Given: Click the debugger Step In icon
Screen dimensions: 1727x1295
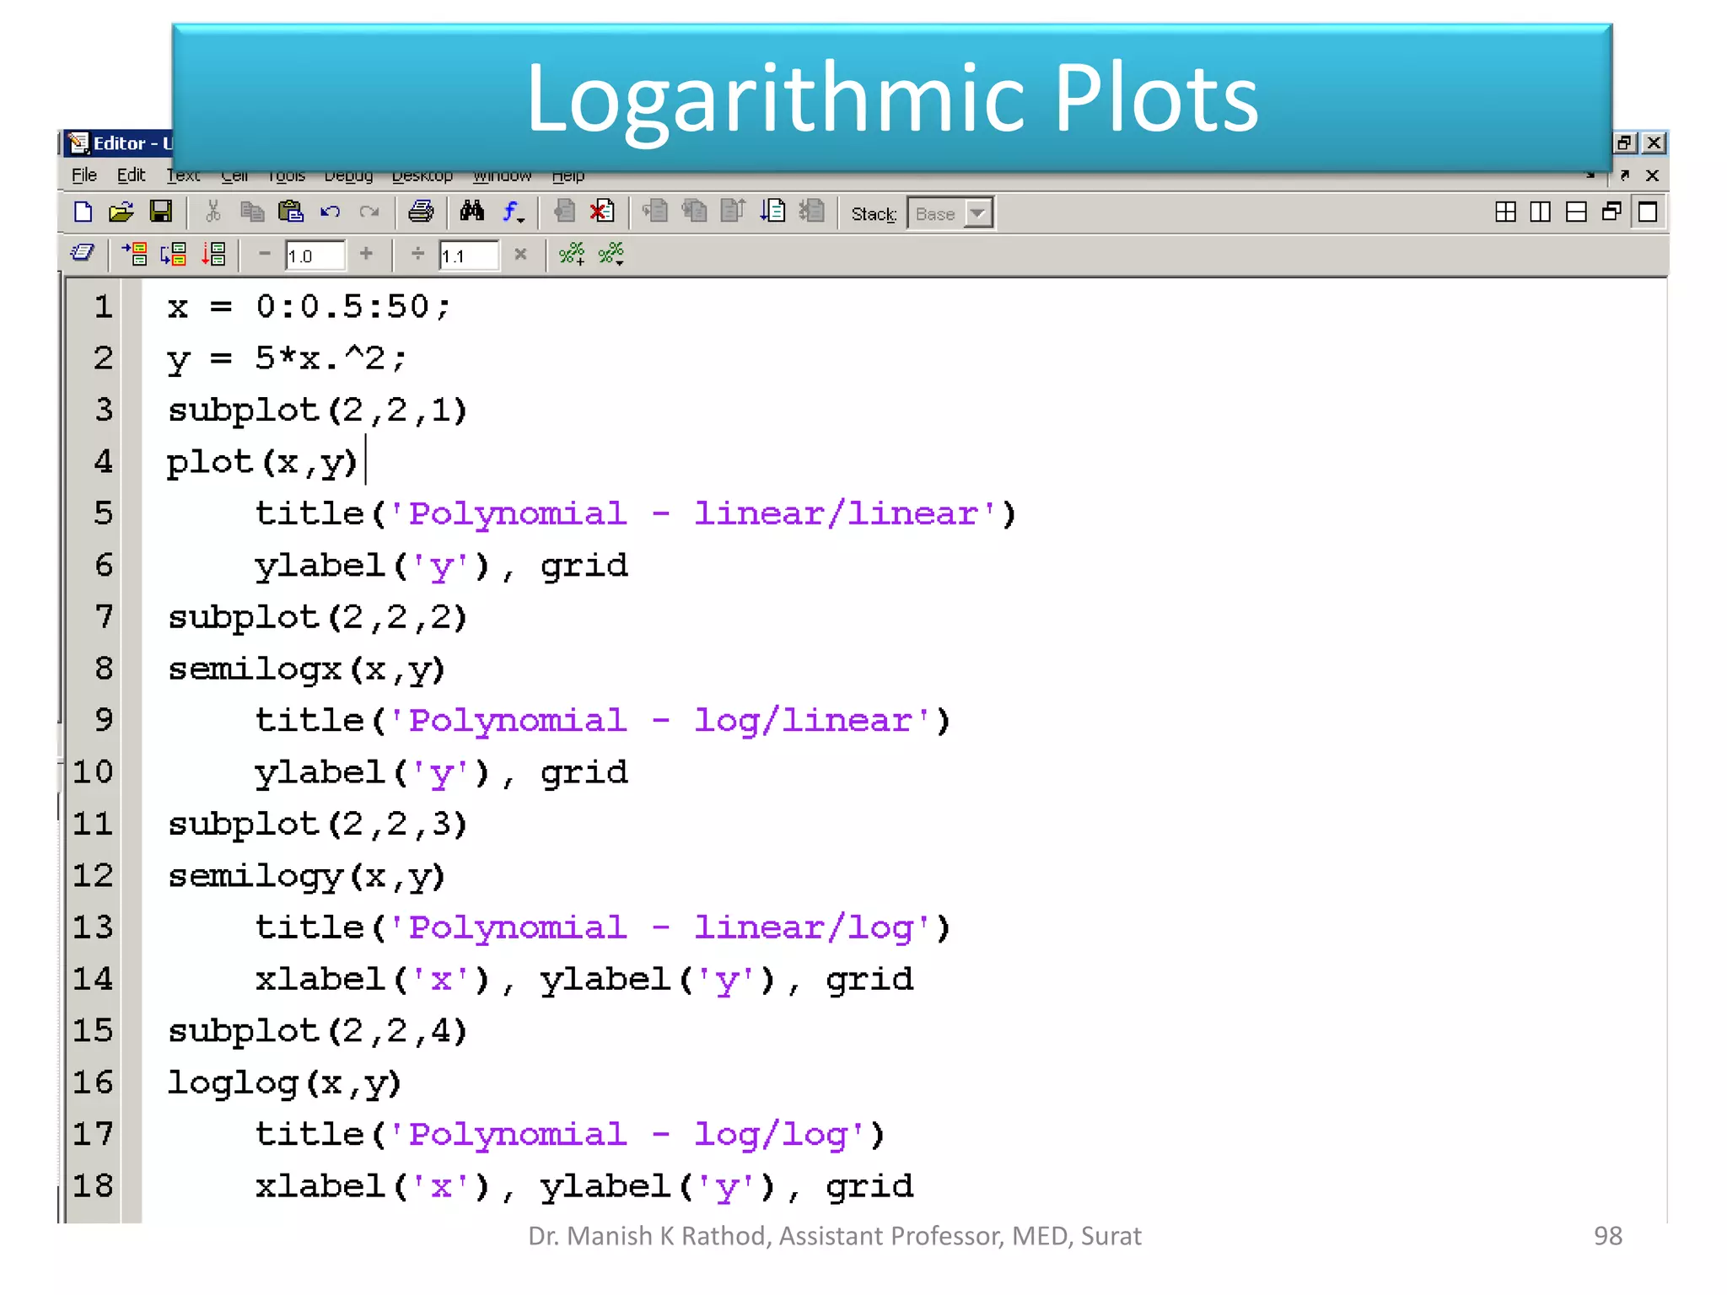Looking at the screenshot, I should [x=694, y=212].
